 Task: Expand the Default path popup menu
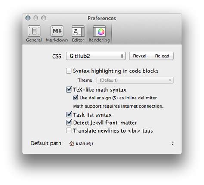pos(121,143)
